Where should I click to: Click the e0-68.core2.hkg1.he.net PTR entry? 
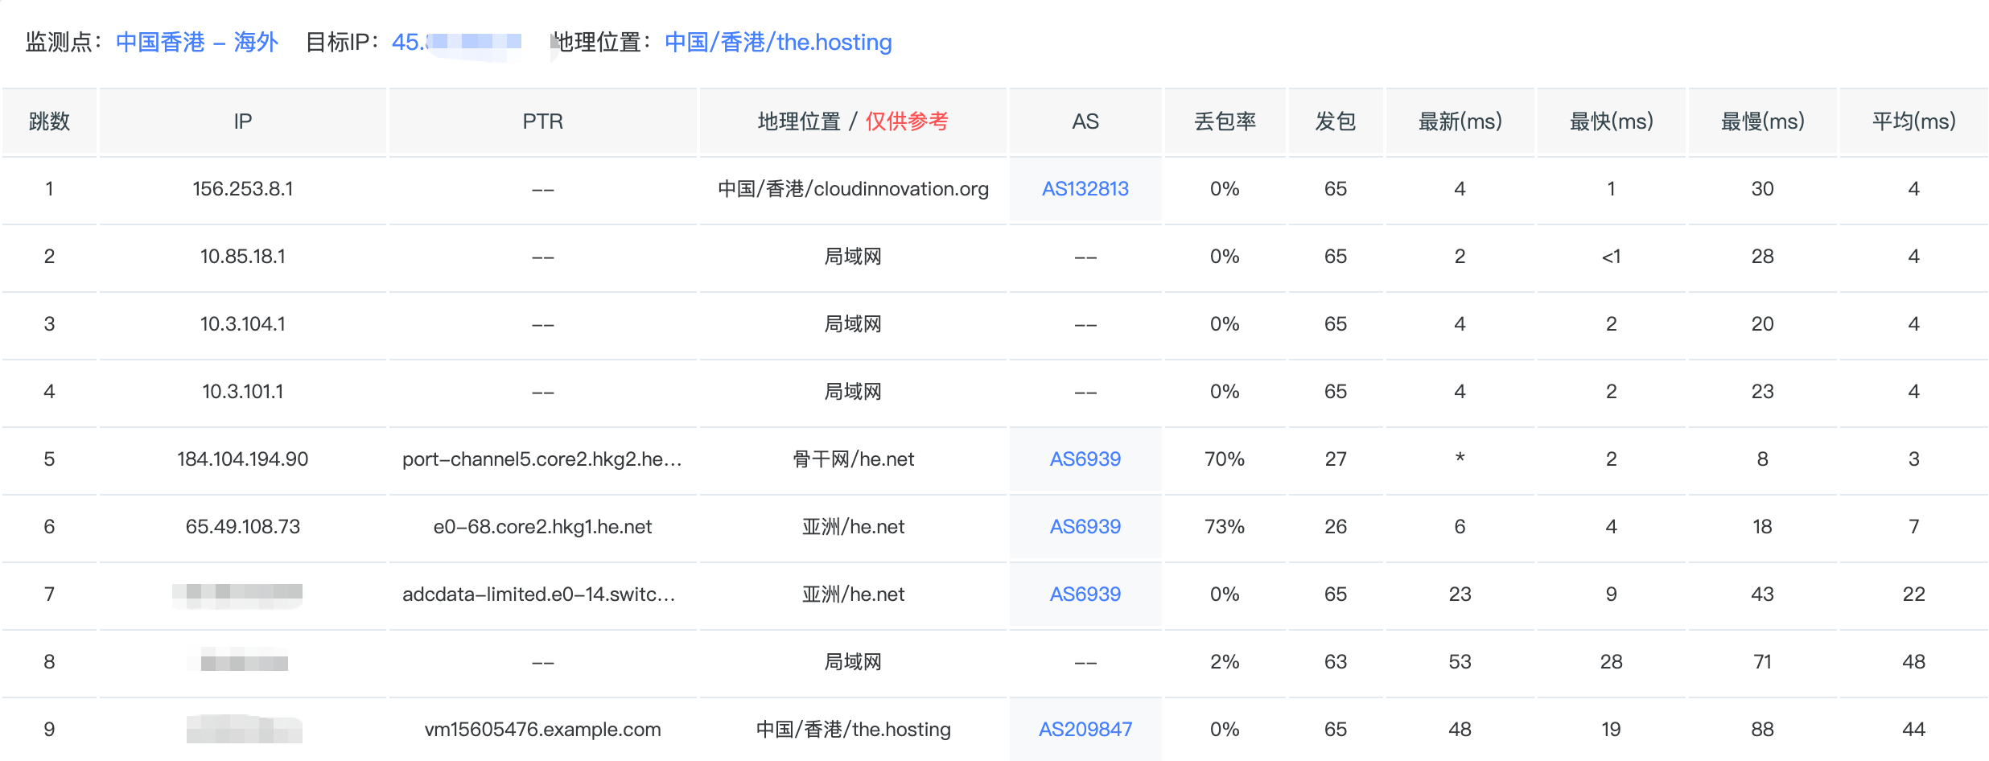tap(542, 527)
